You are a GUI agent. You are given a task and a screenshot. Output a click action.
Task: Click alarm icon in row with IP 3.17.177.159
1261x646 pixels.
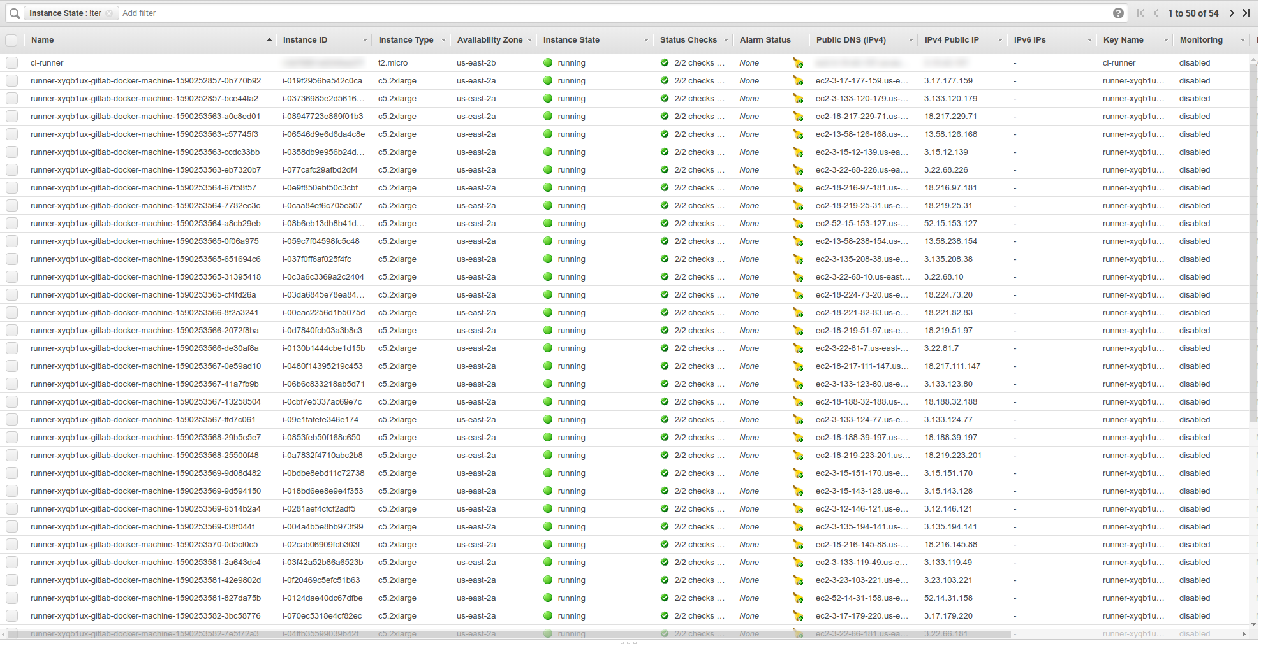798,81
